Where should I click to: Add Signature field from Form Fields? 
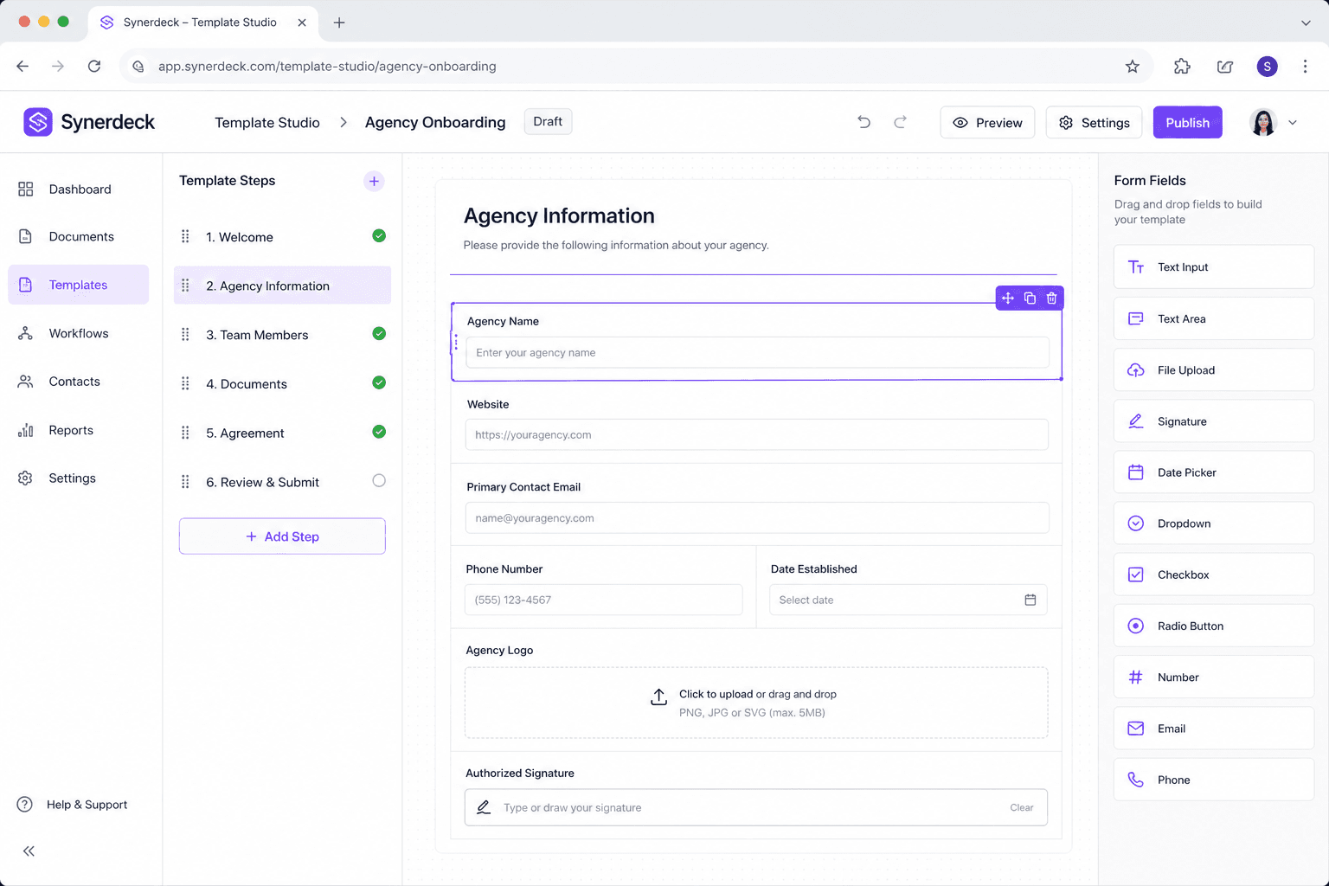click(1214, 421)
